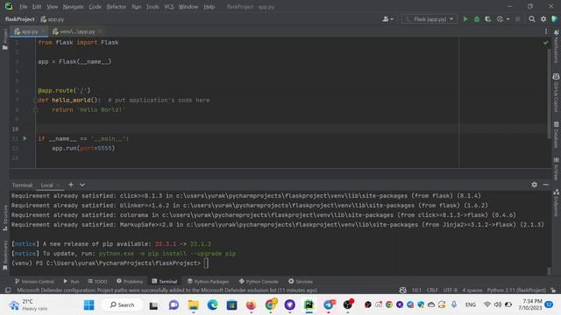The image size is (561, 315).
Task: Open the Services tool window
Action: [301, 282]
